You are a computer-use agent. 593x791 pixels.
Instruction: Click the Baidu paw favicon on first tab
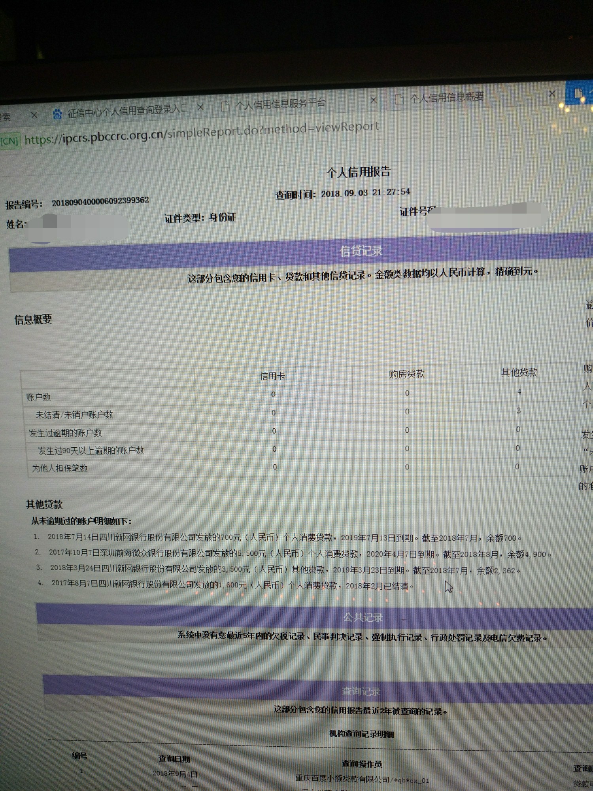[x=58, y=114]
